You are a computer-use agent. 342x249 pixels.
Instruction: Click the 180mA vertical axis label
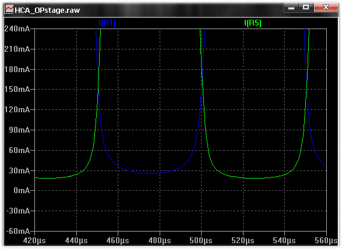coord(17,69)
